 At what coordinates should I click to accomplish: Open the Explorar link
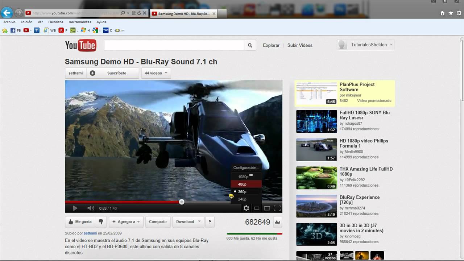pyautogui.click(x=271, y=45)
